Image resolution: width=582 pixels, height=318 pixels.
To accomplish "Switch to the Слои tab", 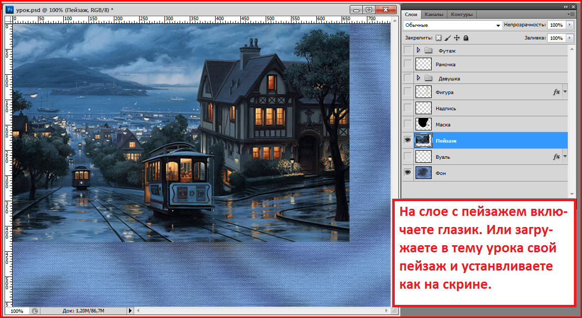I will click(411, 15).
